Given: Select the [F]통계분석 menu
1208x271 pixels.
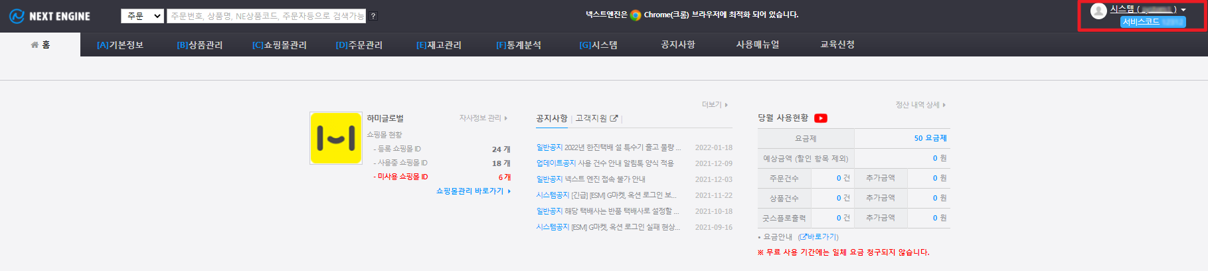Looking at the screenshot, I should [519, 45].
